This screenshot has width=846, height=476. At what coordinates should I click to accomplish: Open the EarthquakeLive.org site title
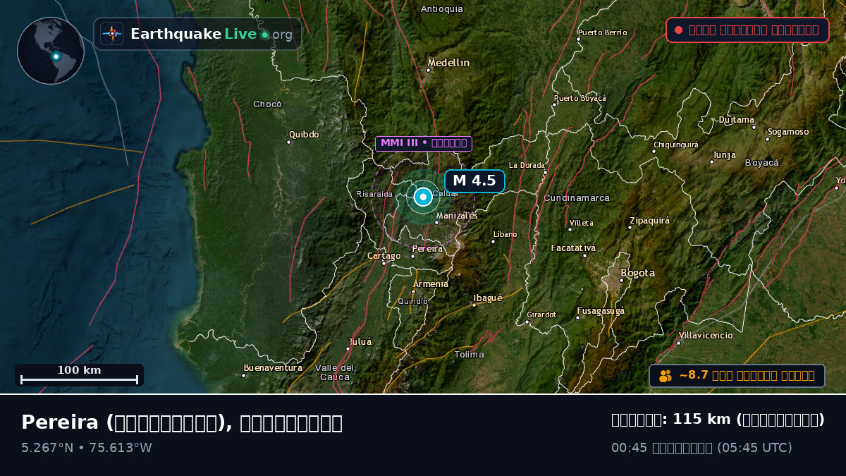pyautogui.click(x=211, y=34)
